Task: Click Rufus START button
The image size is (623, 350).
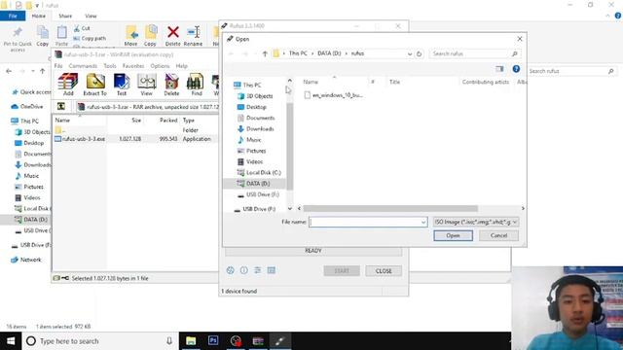Action: click(x=342, y=270)
